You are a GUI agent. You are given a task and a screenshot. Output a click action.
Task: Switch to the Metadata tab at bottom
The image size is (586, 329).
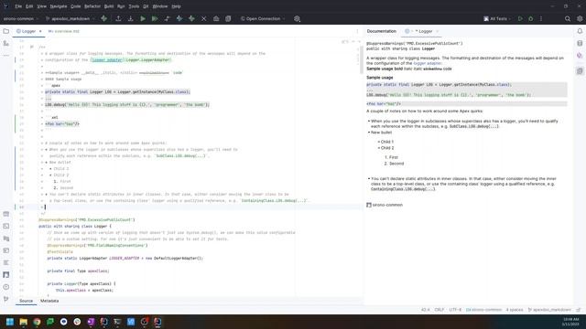(49, 301)
